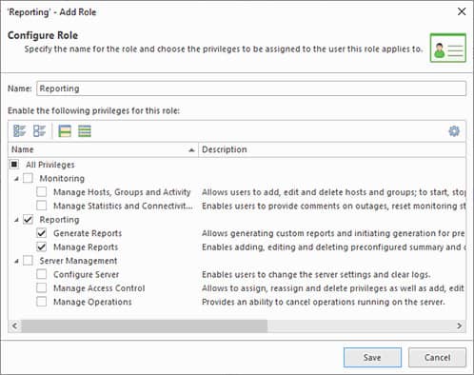Collapse the Server Management tree group
Viewport: 474px width, 375px height.
[16, 261]
